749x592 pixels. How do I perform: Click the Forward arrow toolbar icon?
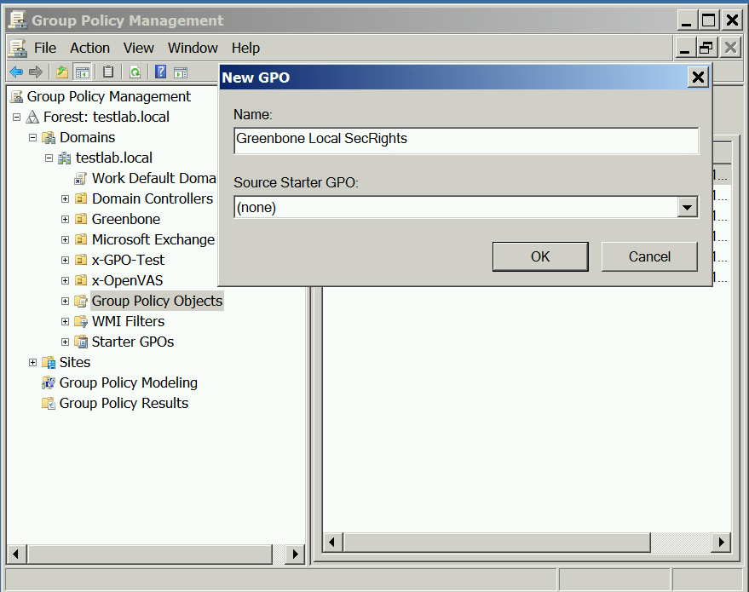click(x=36, y=72)
